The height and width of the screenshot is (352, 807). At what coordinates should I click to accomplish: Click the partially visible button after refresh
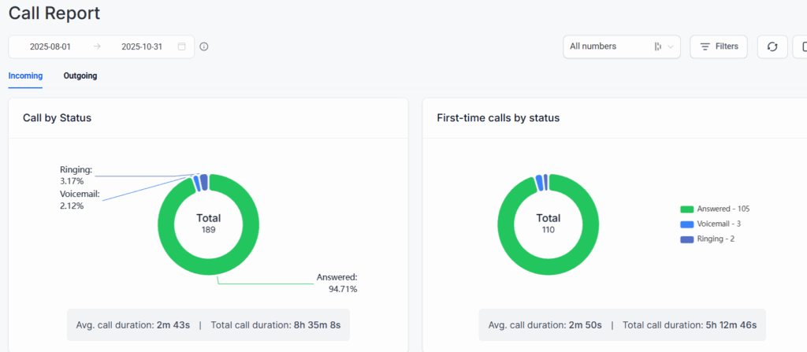pyautogui.click(x=801, y=46)
